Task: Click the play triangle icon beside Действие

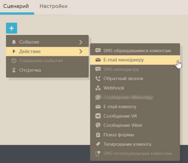Action: (x=14, y=51)
